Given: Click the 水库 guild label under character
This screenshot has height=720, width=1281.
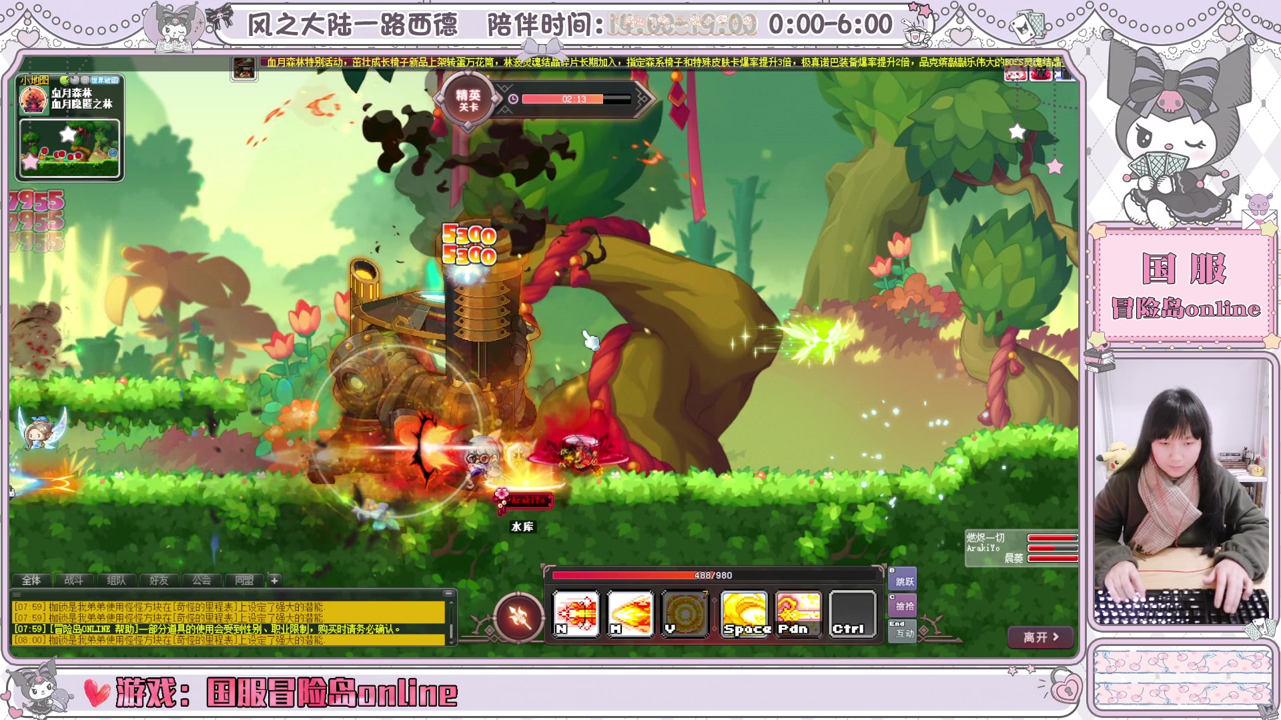Looking at the screenshot, I should pos(522,527).
